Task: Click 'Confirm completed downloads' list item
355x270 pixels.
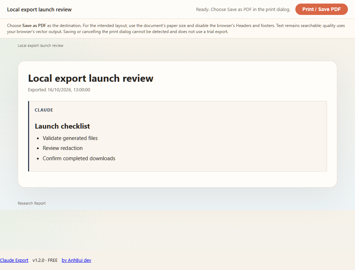Action: (x=79, y=158)
